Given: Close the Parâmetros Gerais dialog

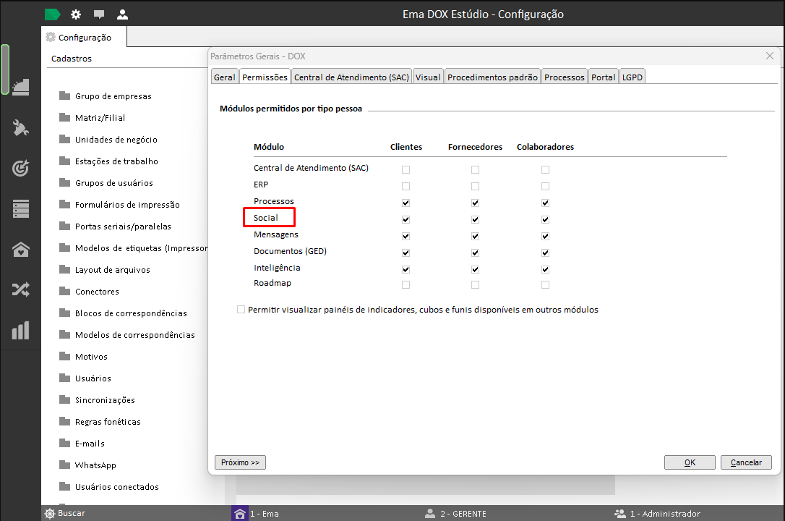Looking at the screenshot, I should [x=770, y=56].
